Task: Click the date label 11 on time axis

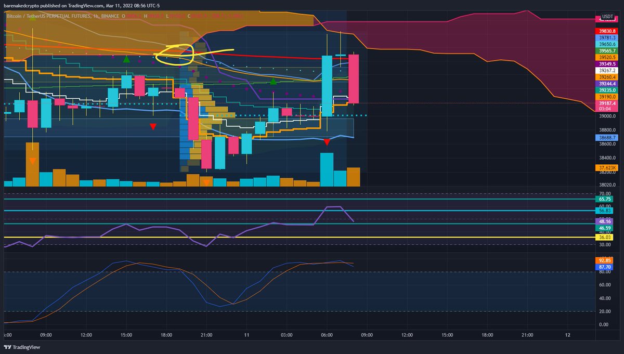Action: pos(246,335)
